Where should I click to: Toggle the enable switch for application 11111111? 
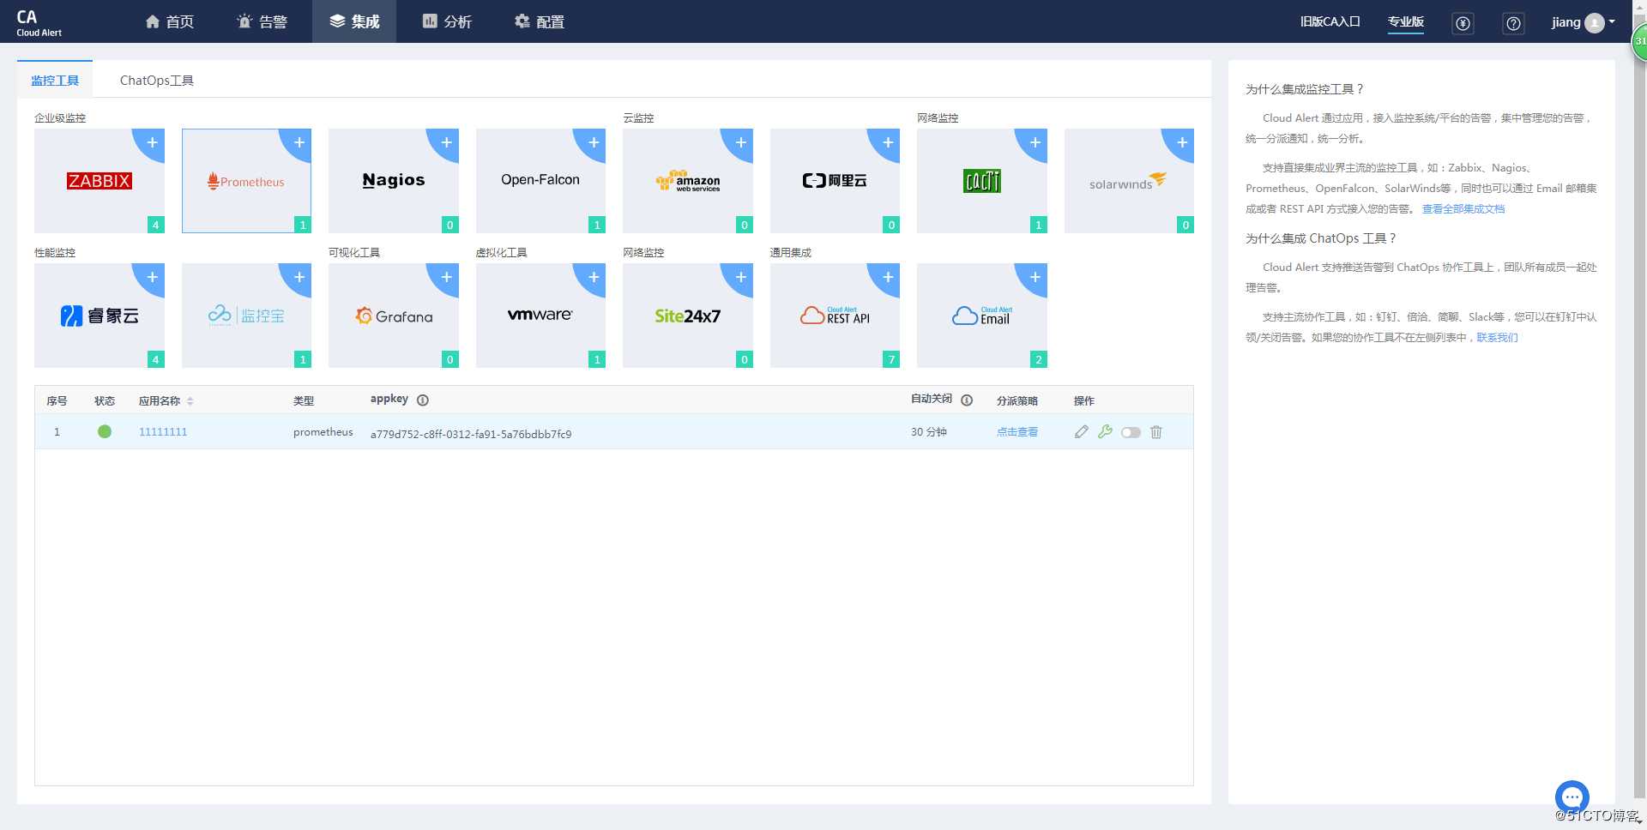[1131, 432]
